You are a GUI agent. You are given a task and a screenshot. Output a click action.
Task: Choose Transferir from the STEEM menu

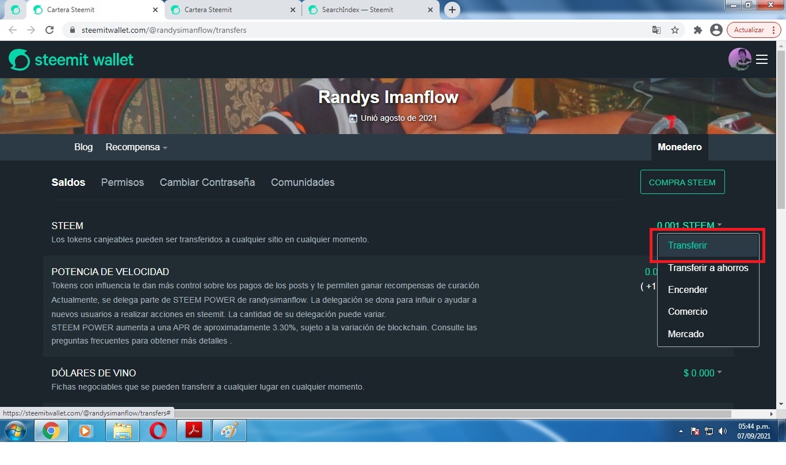tap(708, 245)
